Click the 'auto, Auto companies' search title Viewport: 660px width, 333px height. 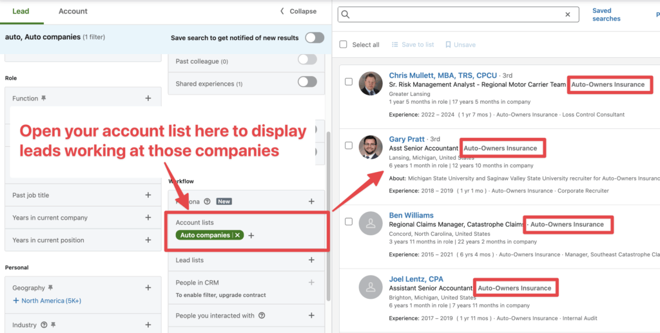[x=43, y=37]
